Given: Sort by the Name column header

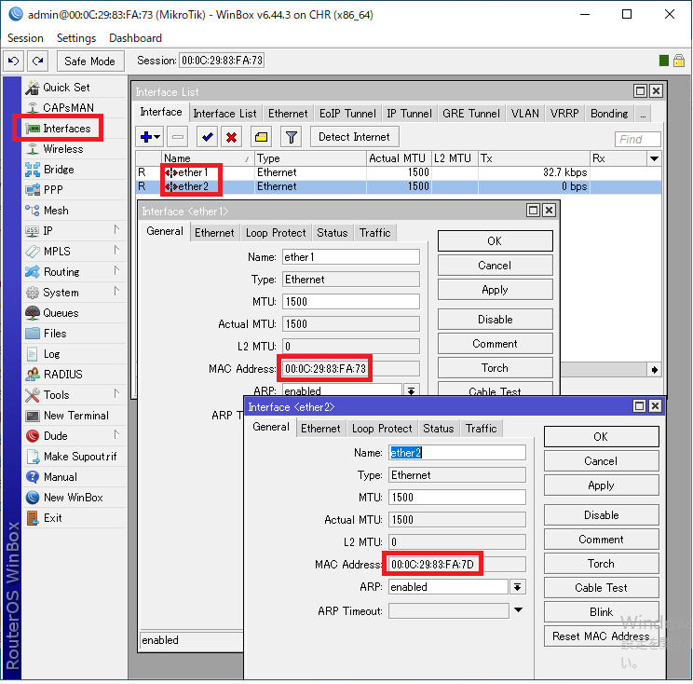Looking at the screenshot, I should 208,158.
